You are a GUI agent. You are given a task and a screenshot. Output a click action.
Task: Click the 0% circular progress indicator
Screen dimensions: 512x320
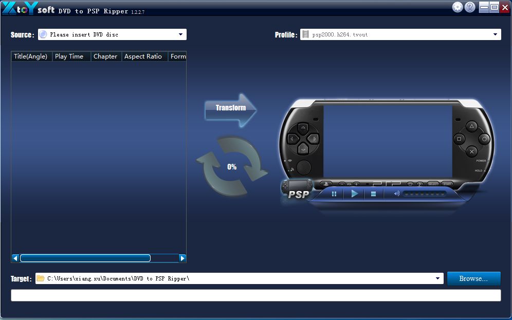click(232, 167)
